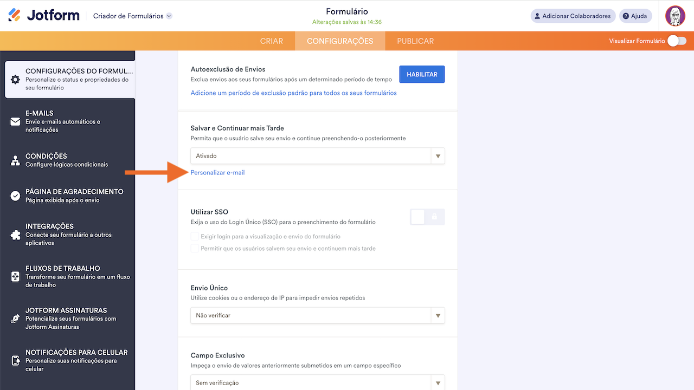
Task: Open the Integrações puzzle piece icon
Action: click(15, 235)
